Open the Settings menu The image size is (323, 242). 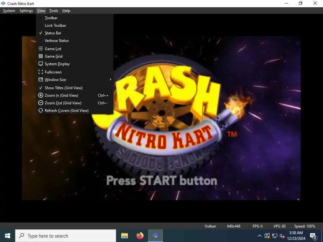26,11
